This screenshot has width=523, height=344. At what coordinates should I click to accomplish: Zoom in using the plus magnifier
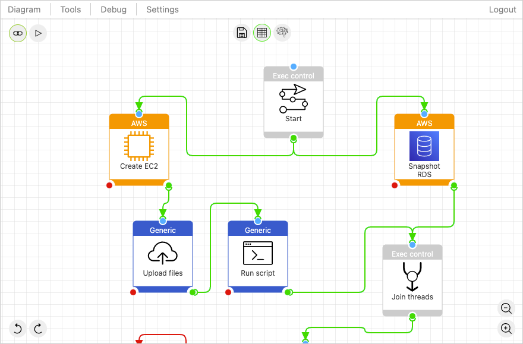[x=506, y=328]
